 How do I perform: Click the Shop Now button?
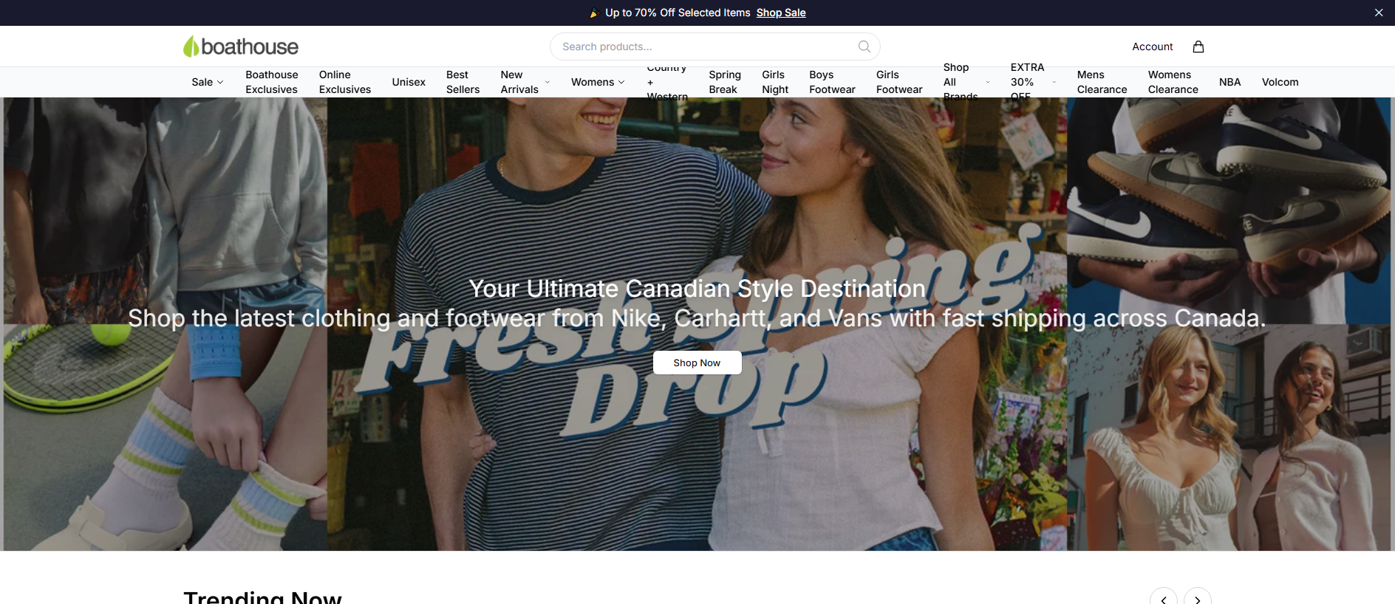(697, 363)
